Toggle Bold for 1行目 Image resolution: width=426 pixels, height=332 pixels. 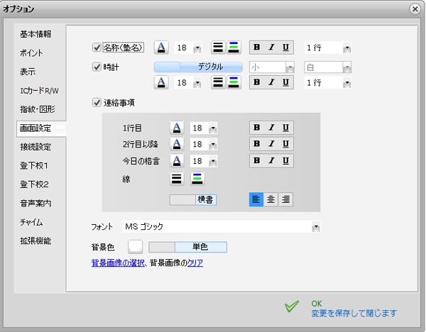click(x=256, y=128)
